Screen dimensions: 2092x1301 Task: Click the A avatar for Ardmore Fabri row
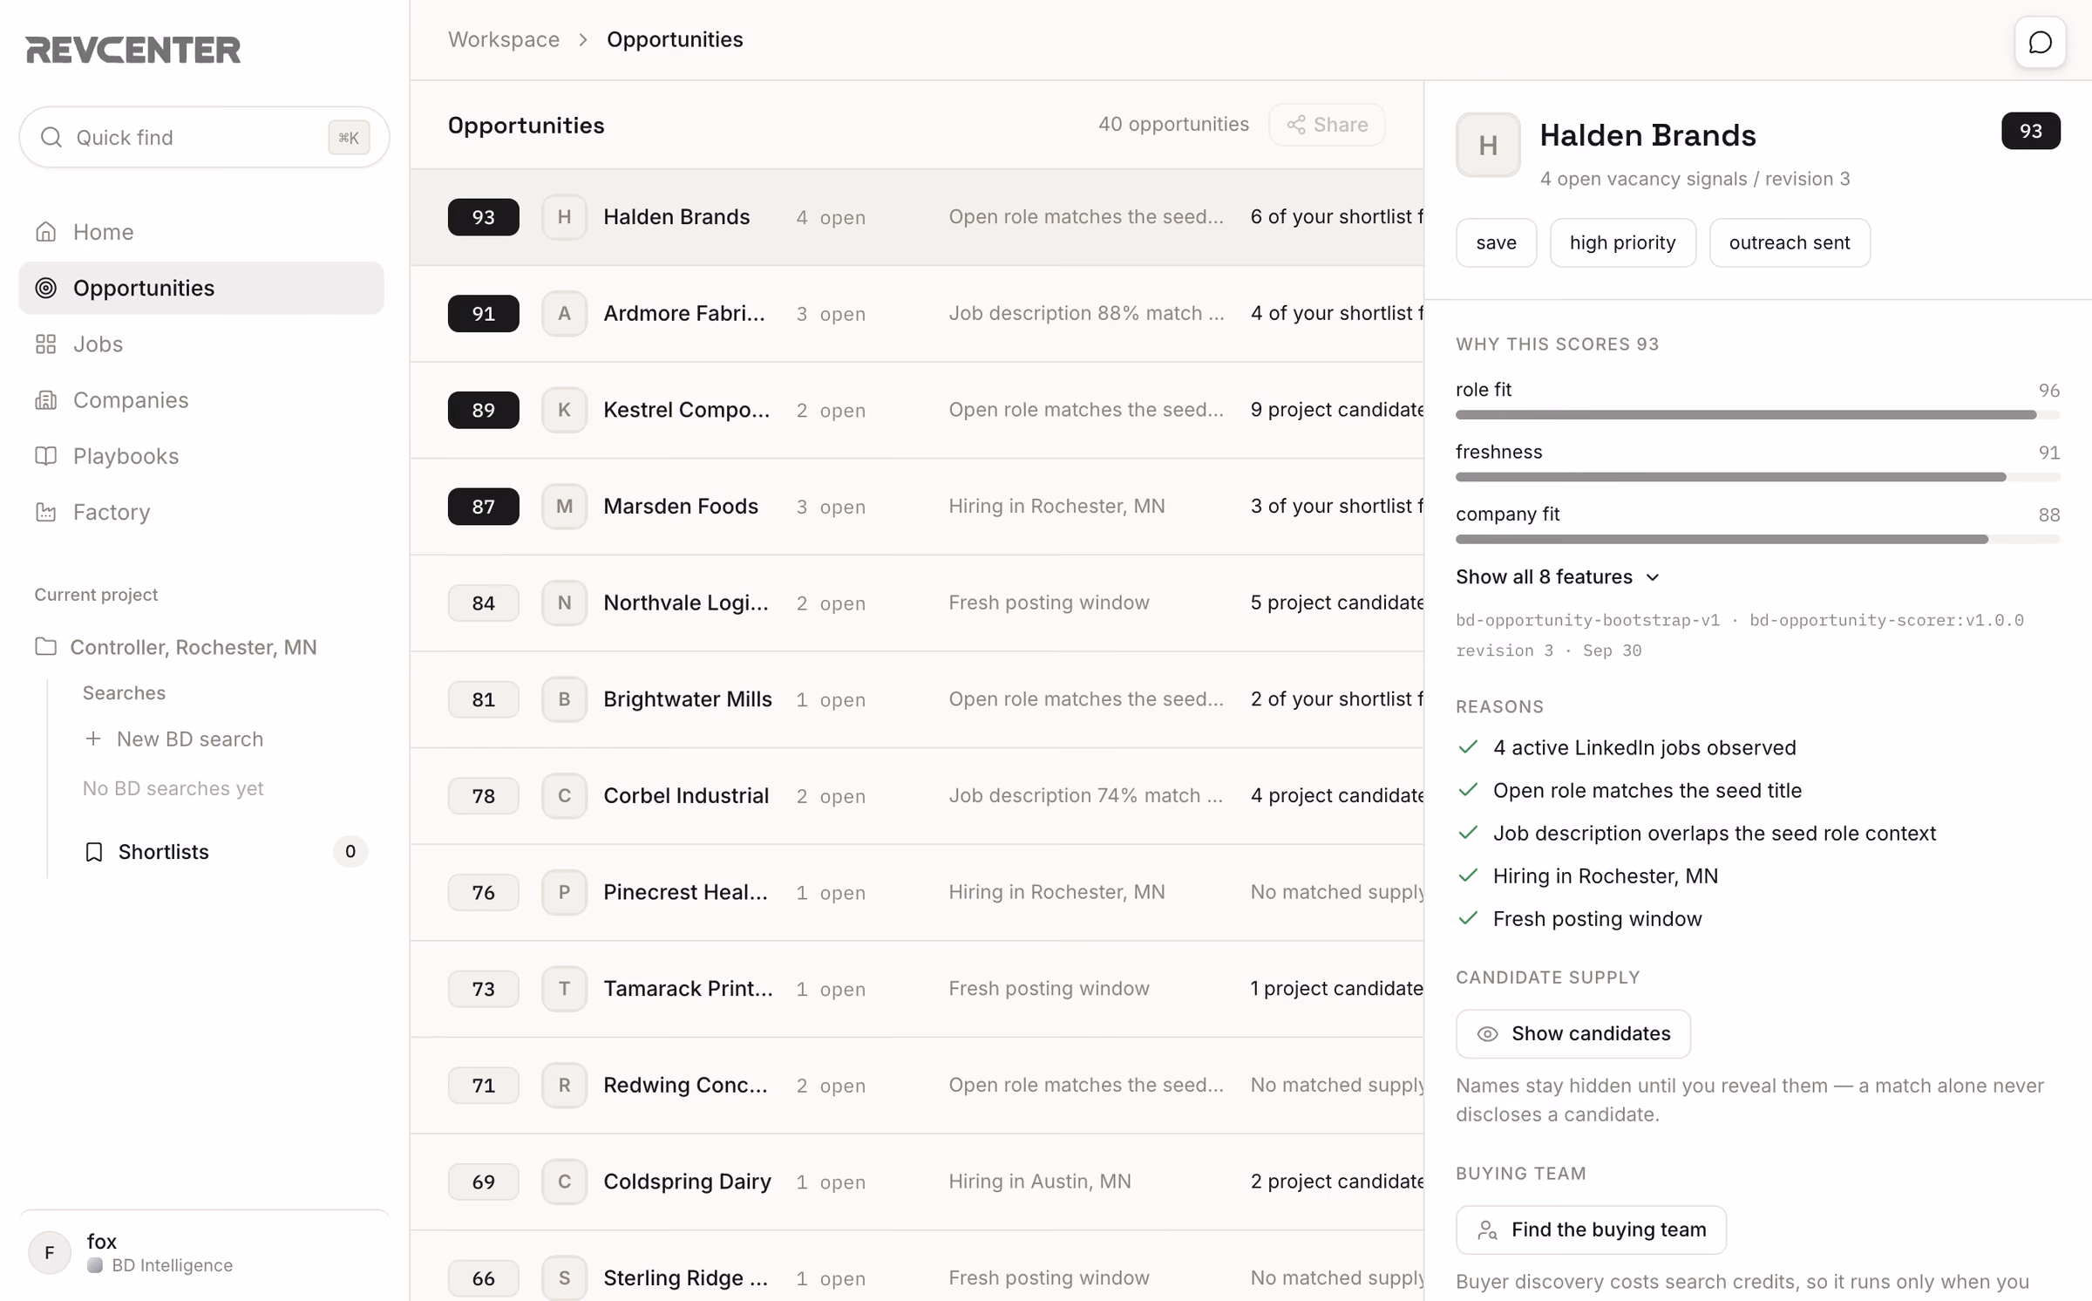(564, 313)
